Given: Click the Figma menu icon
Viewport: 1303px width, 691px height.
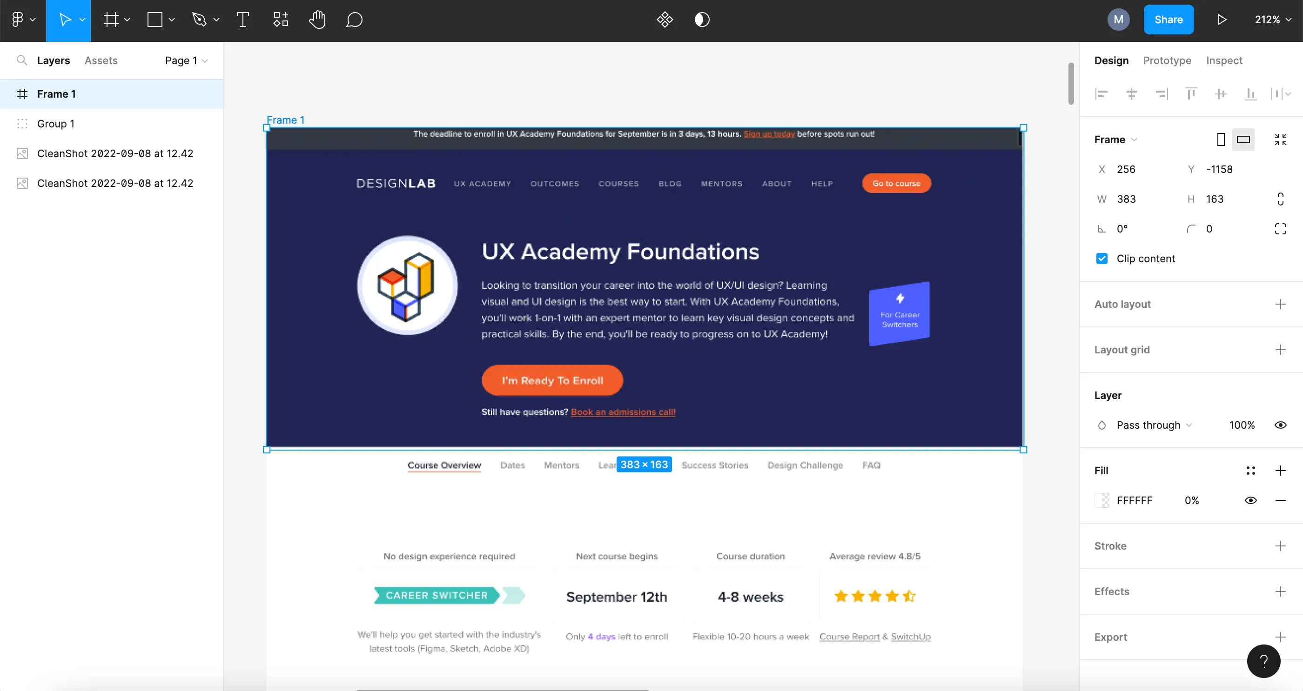Looking at the screenshot, I should click(23, 20).
